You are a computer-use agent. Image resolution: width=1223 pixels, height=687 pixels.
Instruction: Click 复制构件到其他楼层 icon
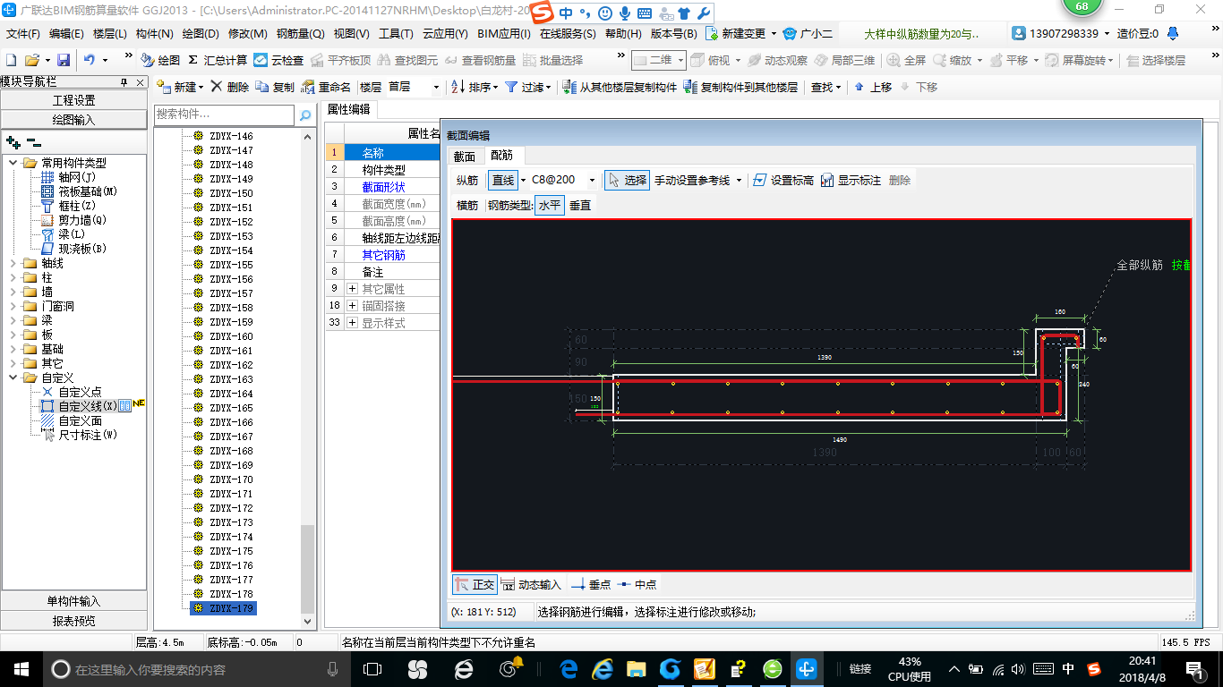[x=740, y=87]
